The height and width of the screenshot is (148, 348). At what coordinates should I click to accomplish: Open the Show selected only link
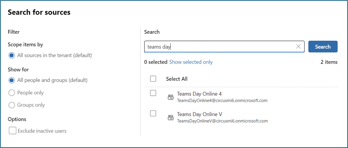[x=191, y=62]
